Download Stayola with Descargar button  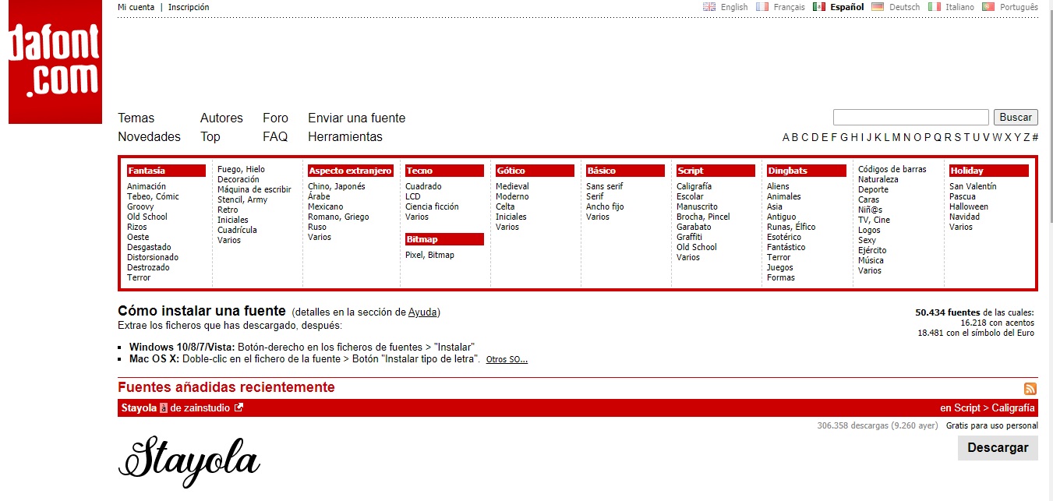click(998, 447)
